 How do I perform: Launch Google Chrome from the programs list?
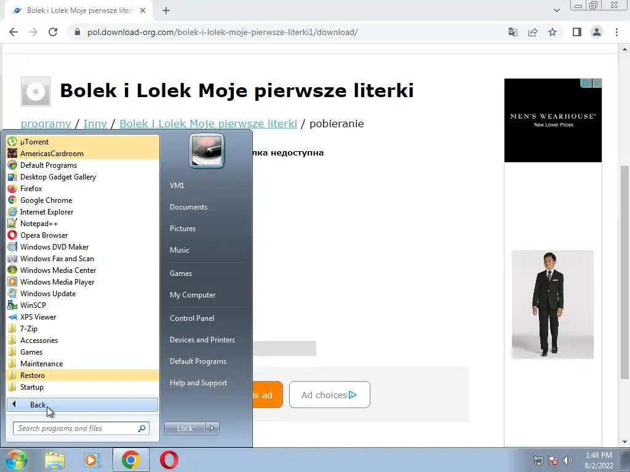(x=83, y=200)
